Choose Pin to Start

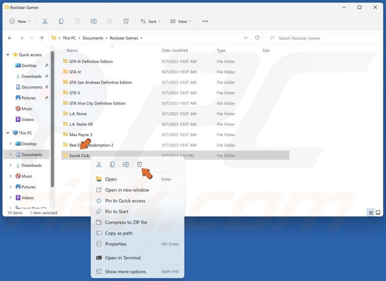click(137, 212)
